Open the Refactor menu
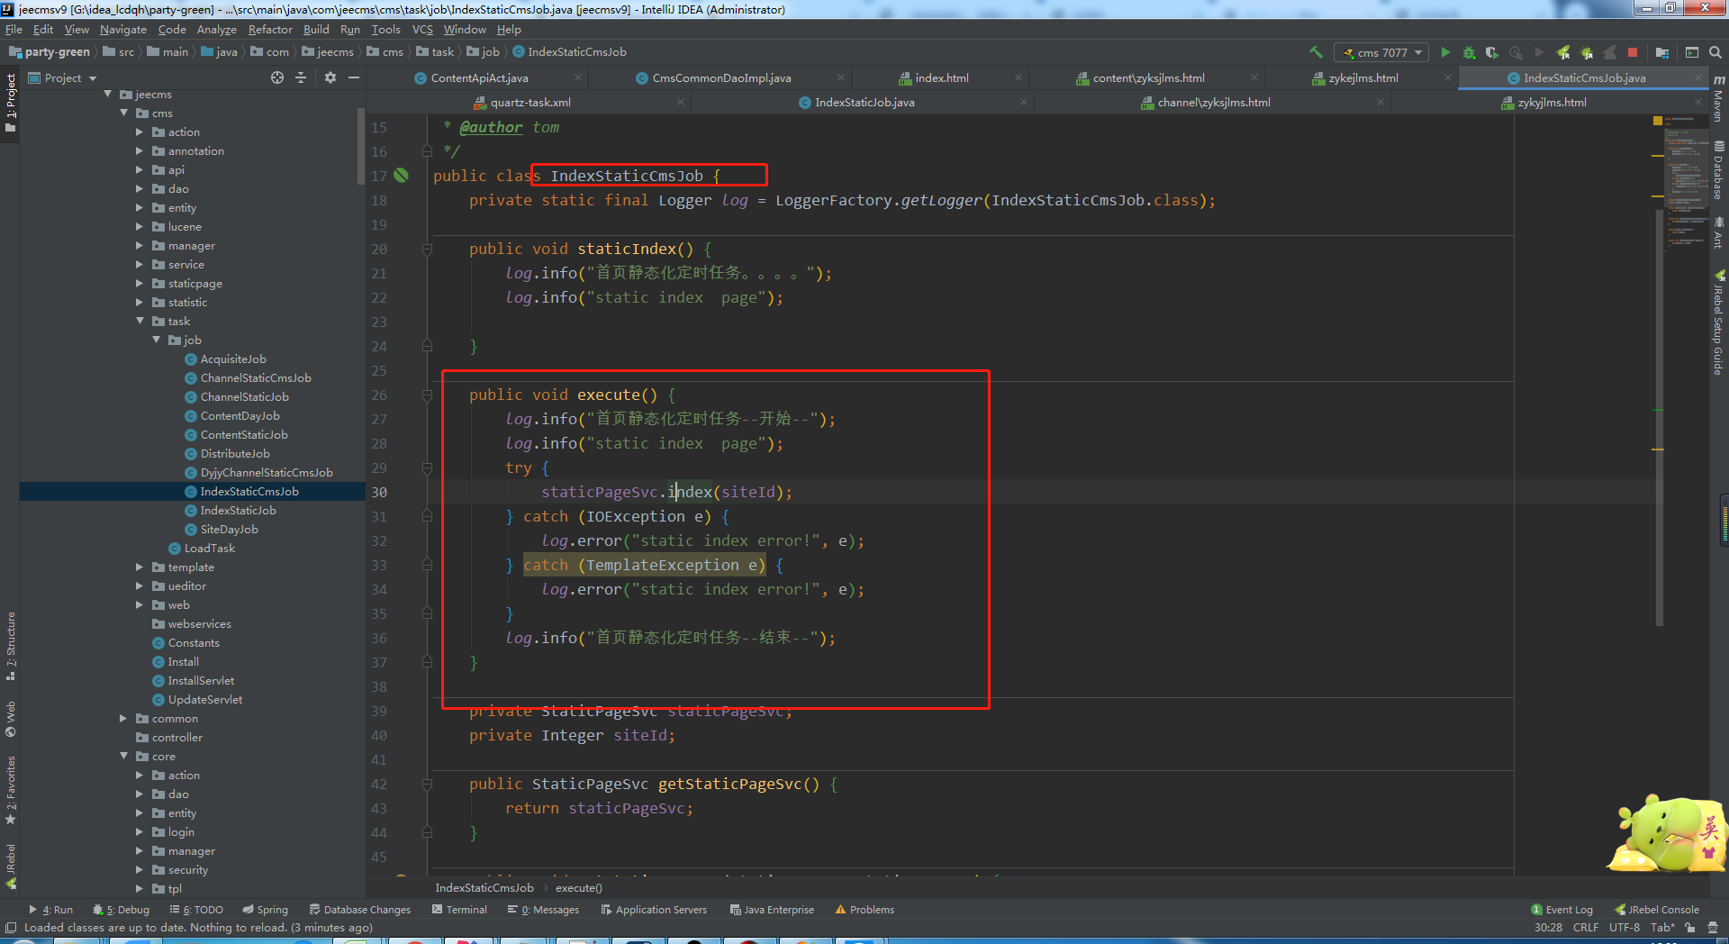This screenshot has height=944, width=1729. [270, 30]
